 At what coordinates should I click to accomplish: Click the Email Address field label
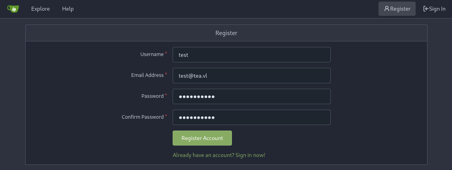[147, 75]
